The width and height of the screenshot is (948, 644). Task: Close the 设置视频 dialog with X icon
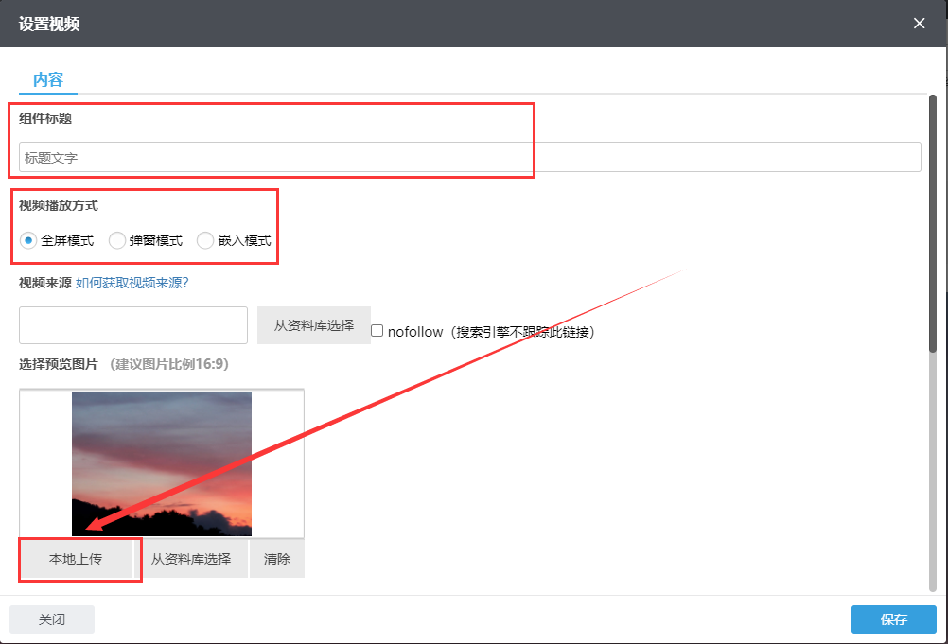tap(919, 24)
